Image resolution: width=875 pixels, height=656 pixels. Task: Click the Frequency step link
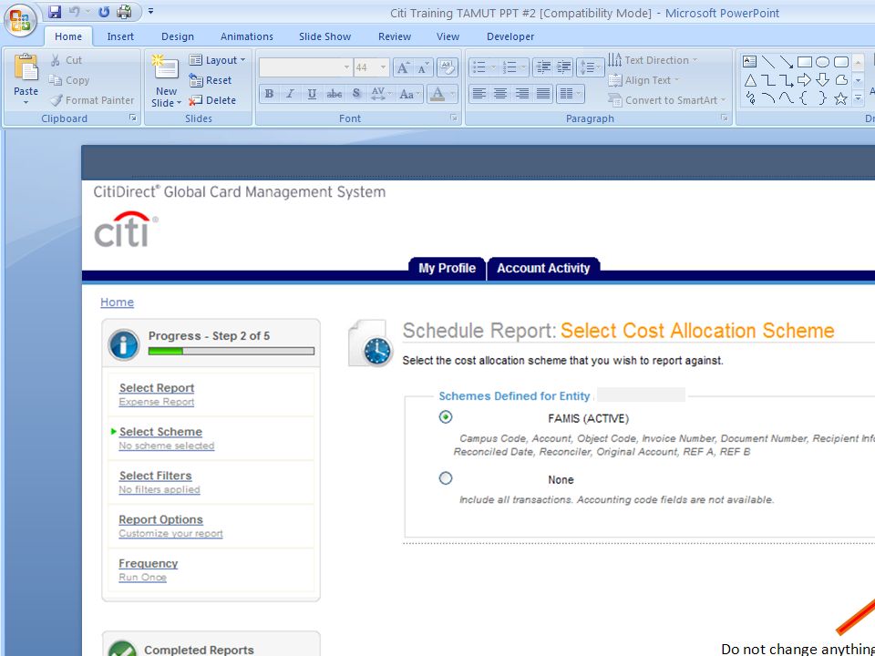pyautogui.click(x=148, y=563)
